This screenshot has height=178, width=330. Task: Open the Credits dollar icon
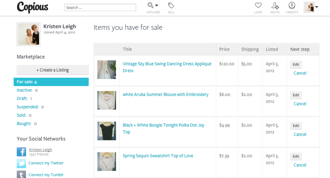click(x=292, y=5)
